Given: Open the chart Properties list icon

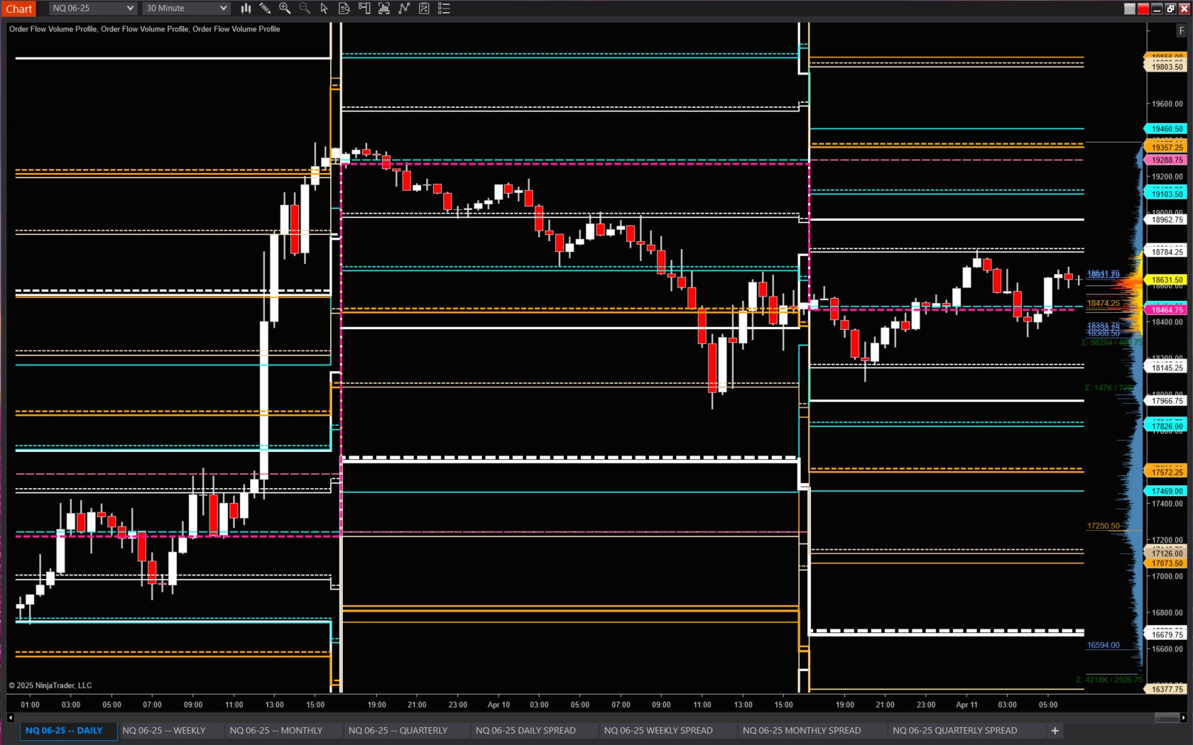Looking at the screenshot, I should point(444,9).
